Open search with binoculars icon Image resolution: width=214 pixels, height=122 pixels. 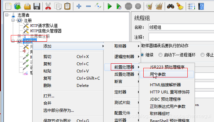171,6
